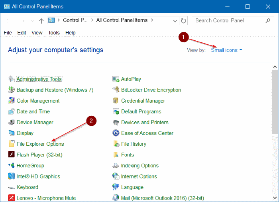Screen dimensions: 279x202
Task: Open Devices and Printers link
Action: 145,122
